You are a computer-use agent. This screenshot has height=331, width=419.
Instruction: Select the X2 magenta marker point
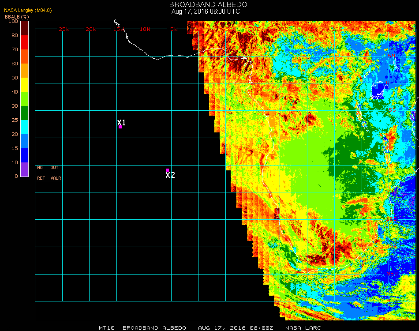[x=167, y=170]
